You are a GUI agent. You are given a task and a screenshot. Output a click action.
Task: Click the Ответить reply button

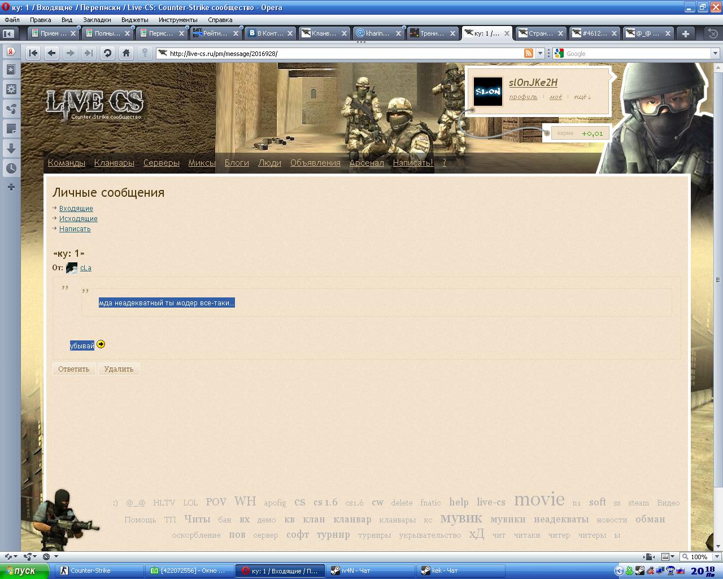click(74, 369)
